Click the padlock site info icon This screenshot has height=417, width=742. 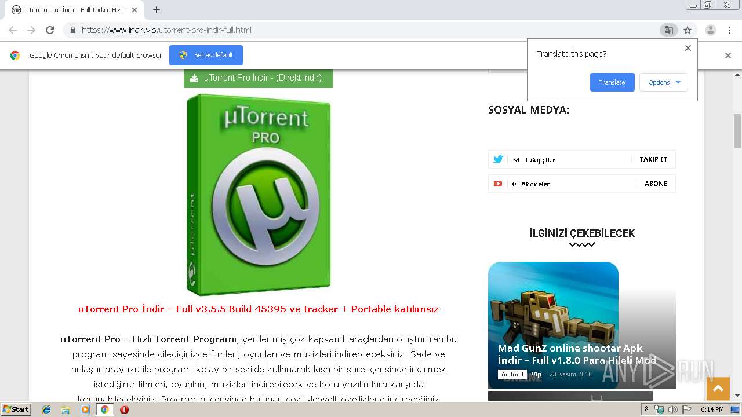click(72, 30)
